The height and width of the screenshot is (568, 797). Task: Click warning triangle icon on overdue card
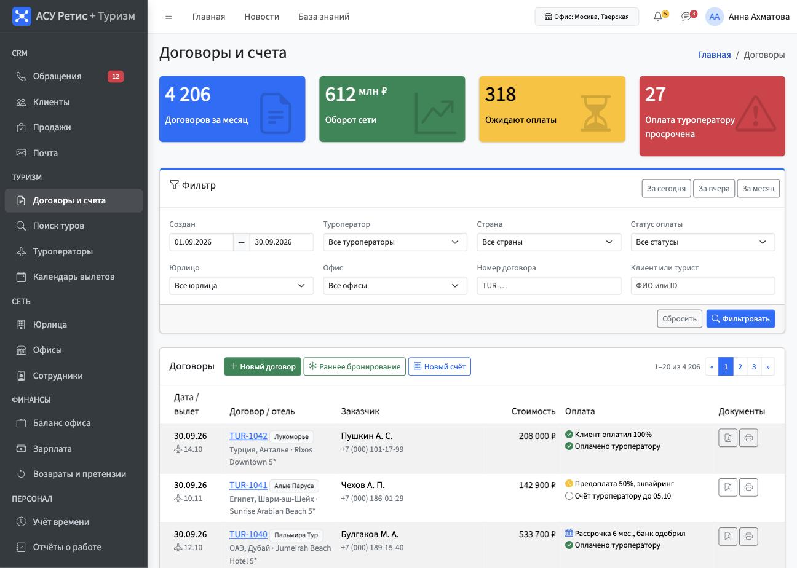coord(755,113)
